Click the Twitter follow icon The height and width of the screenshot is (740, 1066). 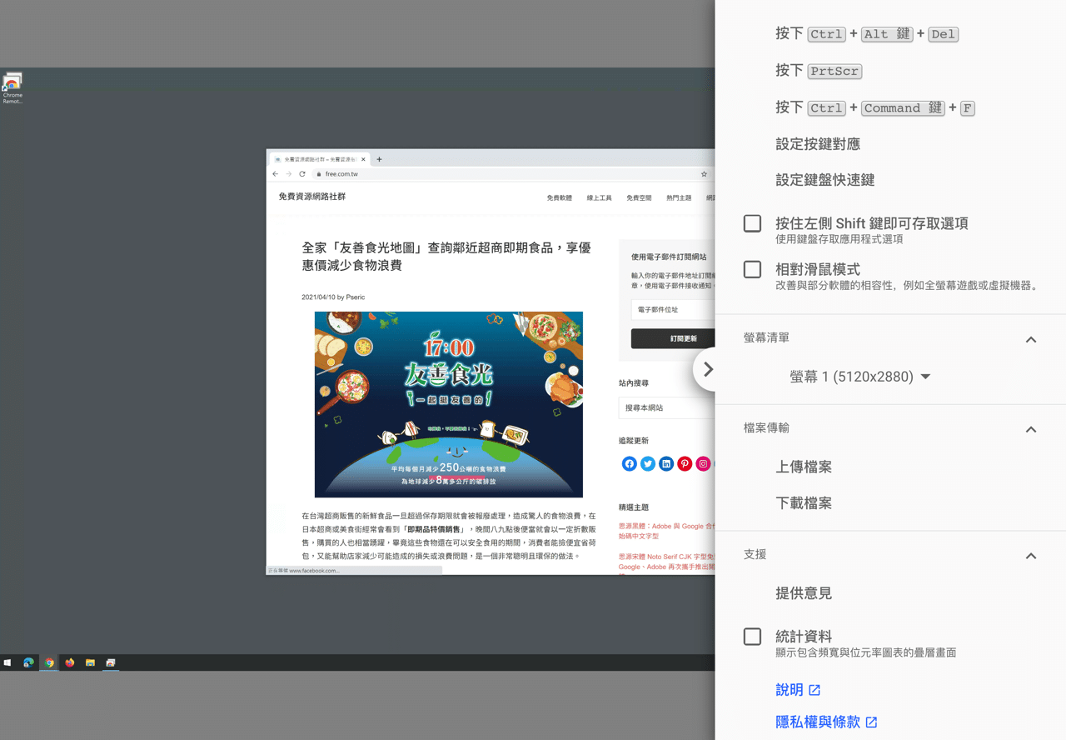(648, 464)
